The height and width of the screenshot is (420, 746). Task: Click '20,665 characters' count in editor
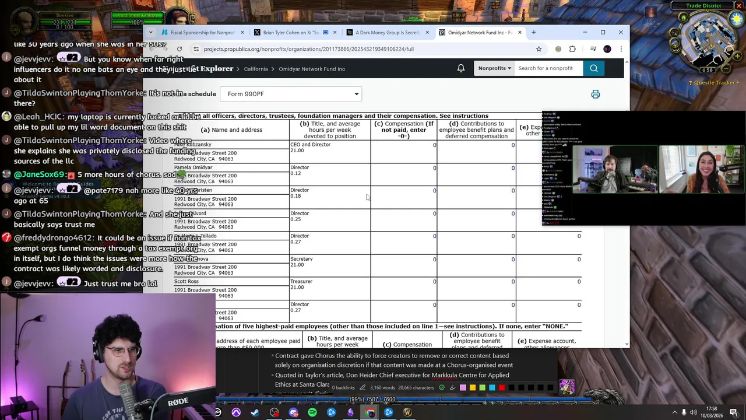coord(416,387)
